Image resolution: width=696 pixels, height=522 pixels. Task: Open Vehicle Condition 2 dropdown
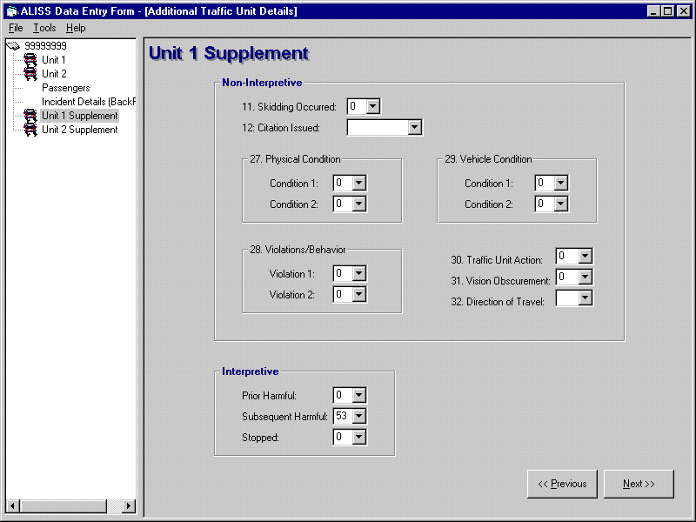click(x=561, y=204)
